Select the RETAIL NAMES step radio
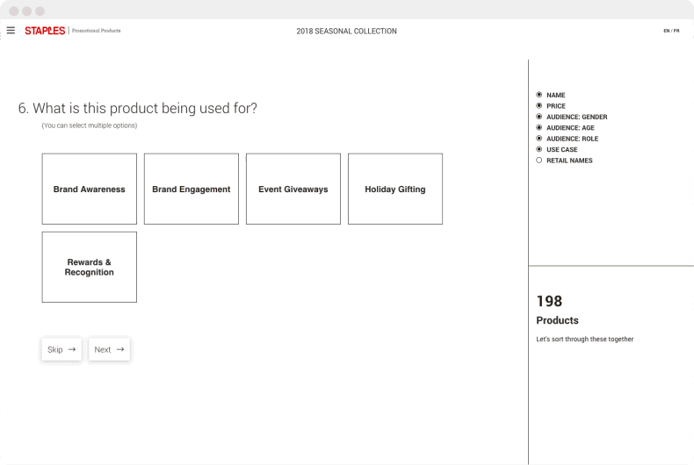This screenshot has height=465, width=694. (x=539, y=160)
